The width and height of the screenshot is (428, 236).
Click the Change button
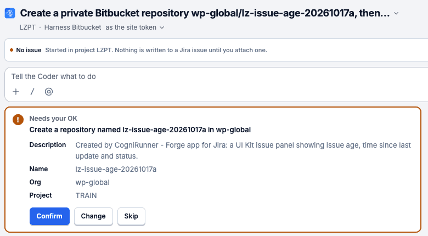[x=93, y=216]
